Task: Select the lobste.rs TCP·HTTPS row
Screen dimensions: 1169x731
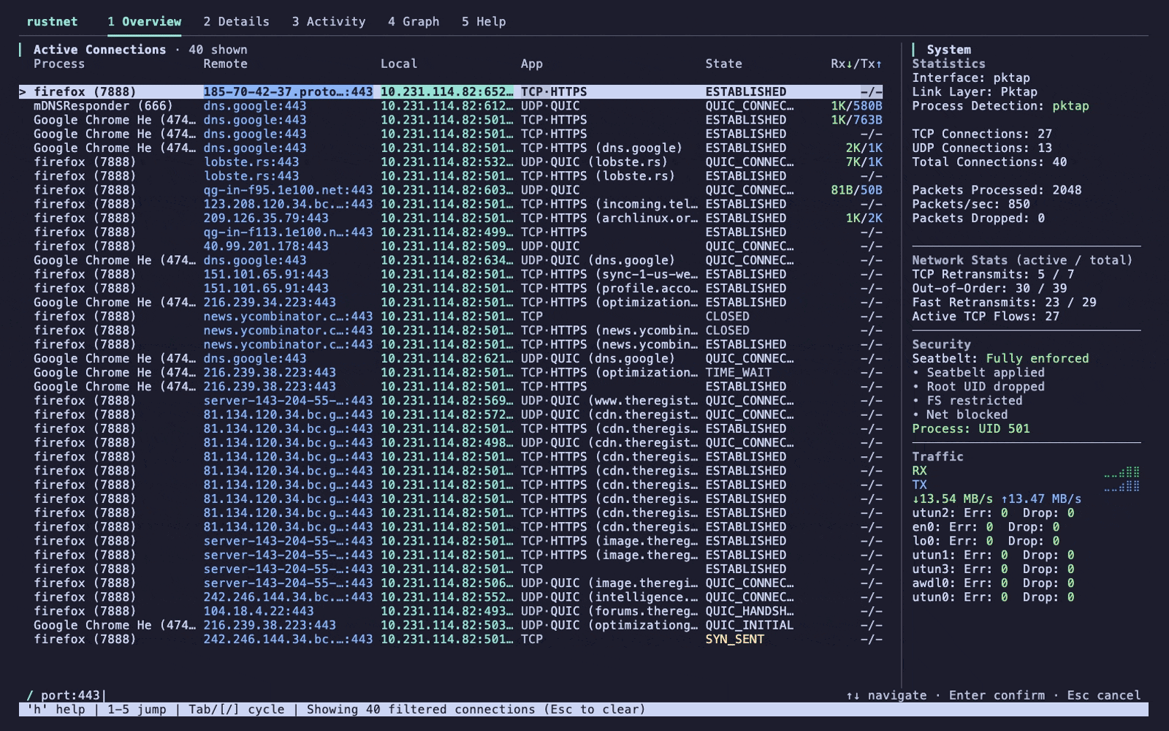Action: (451, 176)
